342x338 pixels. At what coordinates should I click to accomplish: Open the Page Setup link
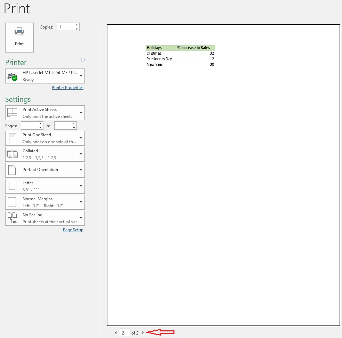(73, 230)
